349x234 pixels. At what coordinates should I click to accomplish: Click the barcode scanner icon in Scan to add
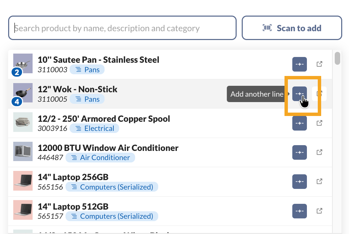pyautogui.click(x=267, y=28)
